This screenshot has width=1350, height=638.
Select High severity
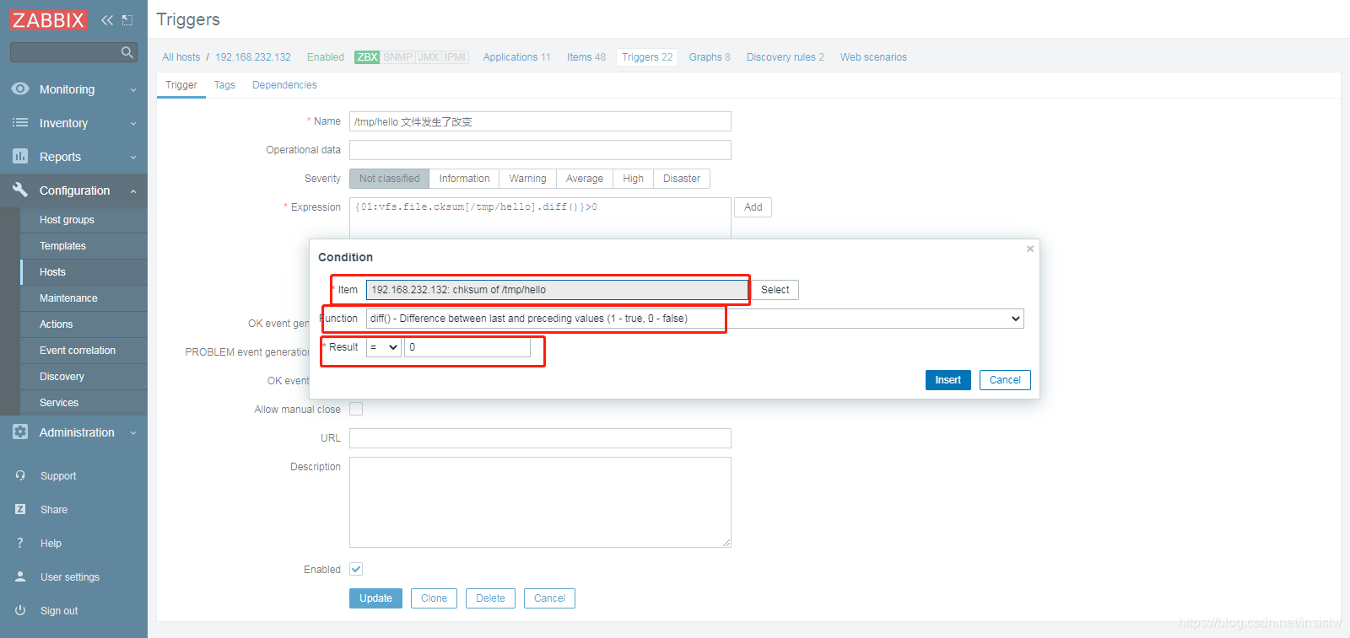click(x=633, y=179)
